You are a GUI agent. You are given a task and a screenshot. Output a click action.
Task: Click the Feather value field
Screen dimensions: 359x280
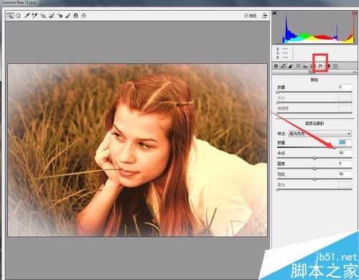pyautogui.click(x=345, y=174)
